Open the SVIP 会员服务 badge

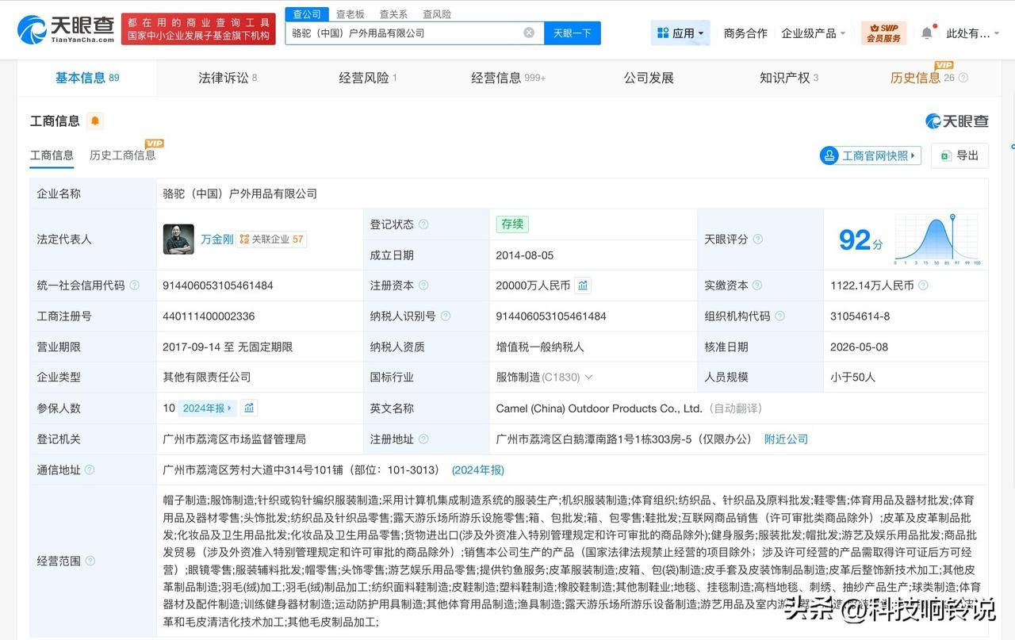pyautogui.click(x=883, y=33)
